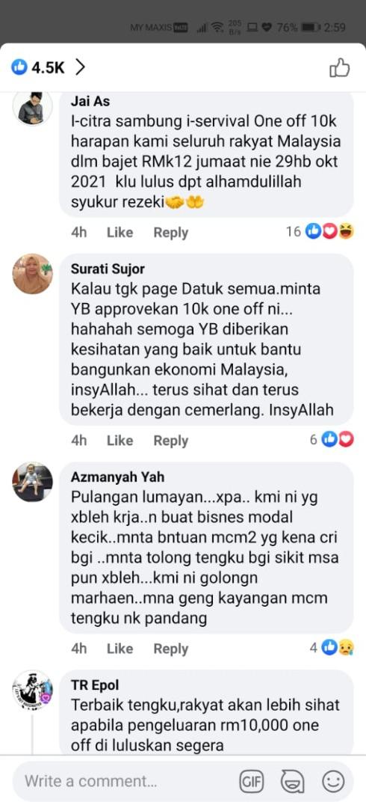Reply to Jai As's comment

tap(171, 233)
